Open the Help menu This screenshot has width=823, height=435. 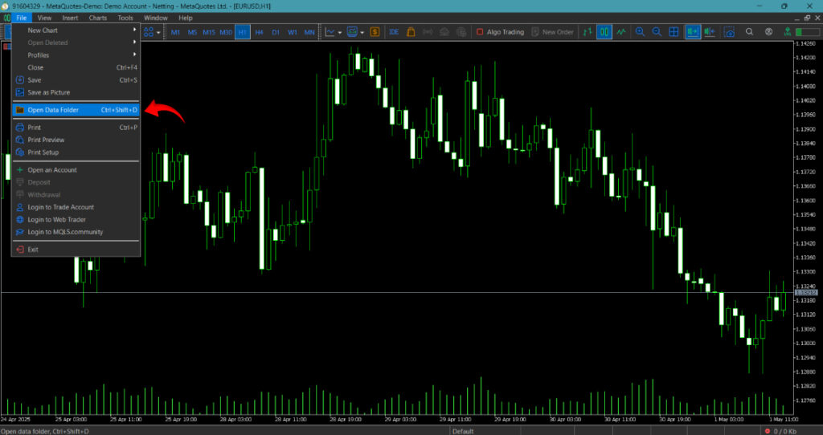click(186, 18)
